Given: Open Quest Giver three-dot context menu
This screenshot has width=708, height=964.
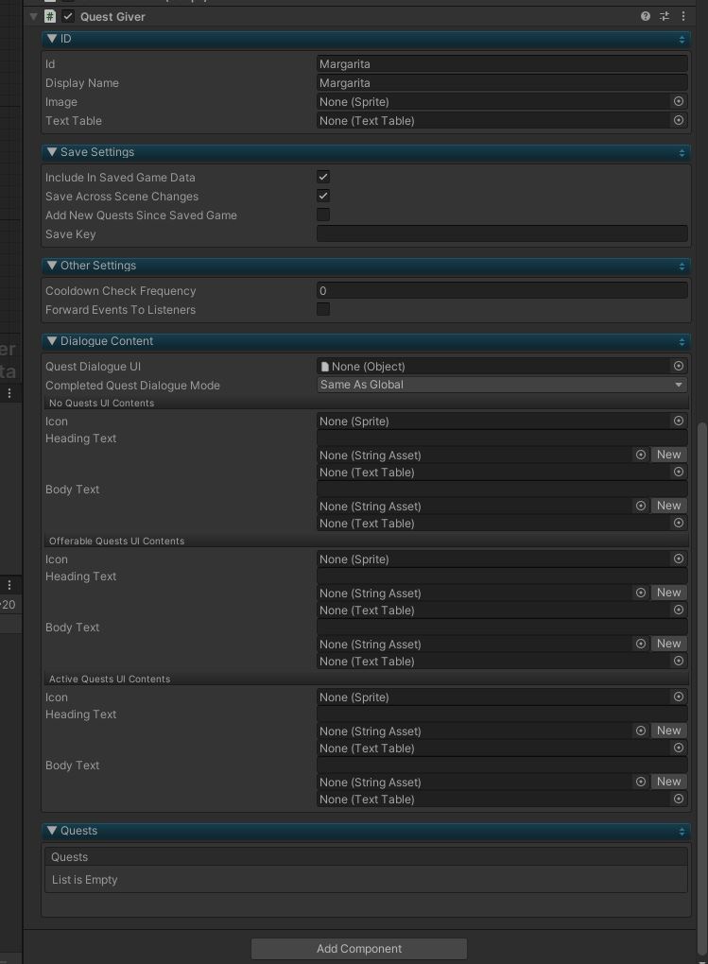Looking at the screenshot, I should click(682, 17).
